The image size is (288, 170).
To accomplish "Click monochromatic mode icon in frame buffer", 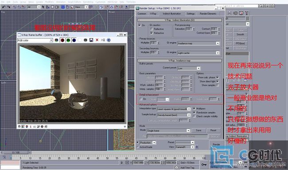I will [x=86, y=40].
